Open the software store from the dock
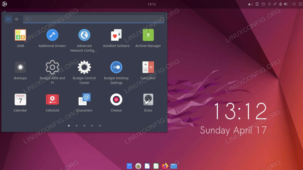303x170 pixels. 129,166
